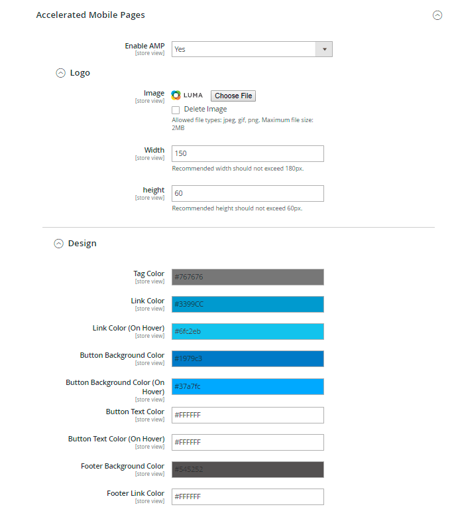Pick the Tag Color swatch
This screenshot has width=454, height=531.
tap(247, 277)
